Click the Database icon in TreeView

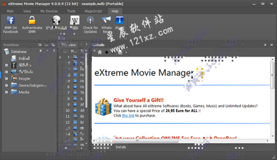pos(6,52)
